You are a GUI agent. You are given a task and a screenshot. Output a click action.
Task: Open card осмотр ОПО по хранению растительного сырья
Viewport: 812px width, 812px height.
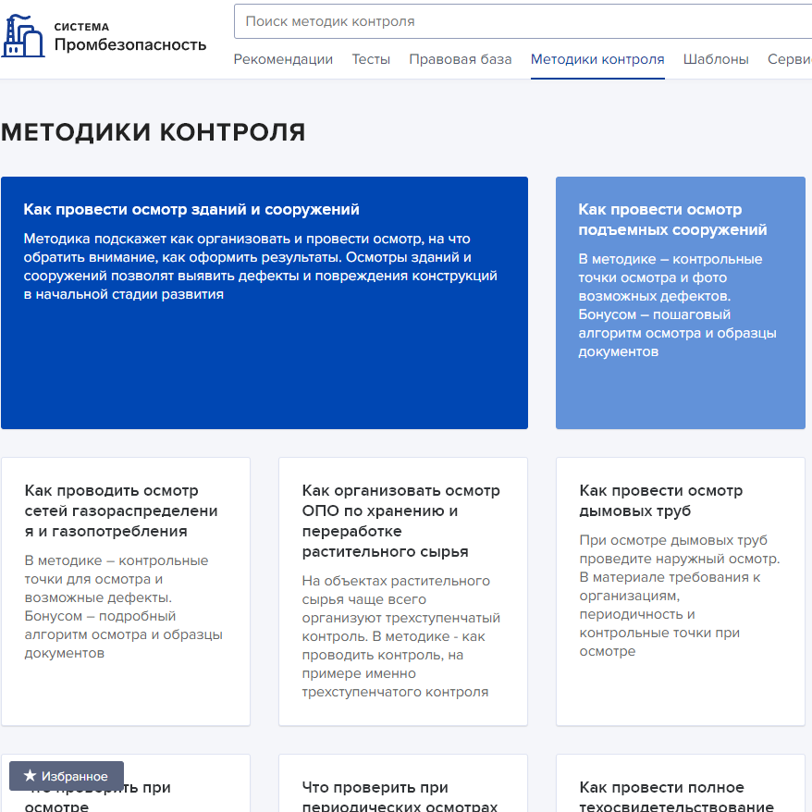[403, 591]
